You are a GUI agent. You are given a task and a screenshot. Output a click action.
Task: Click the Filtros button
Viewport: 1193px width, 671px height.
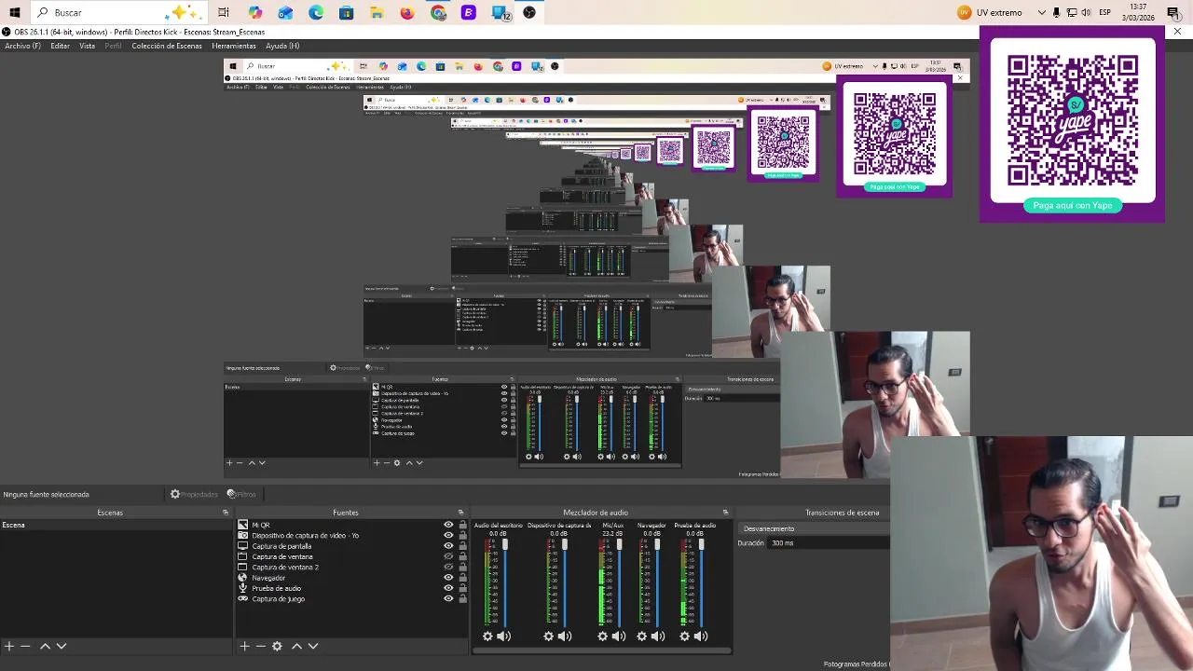coord(241,494)
